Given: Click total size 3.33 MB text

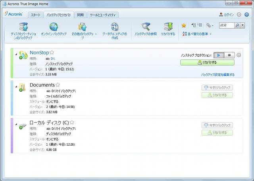Looking at the screenshot, I should click(x=51, y=75).
